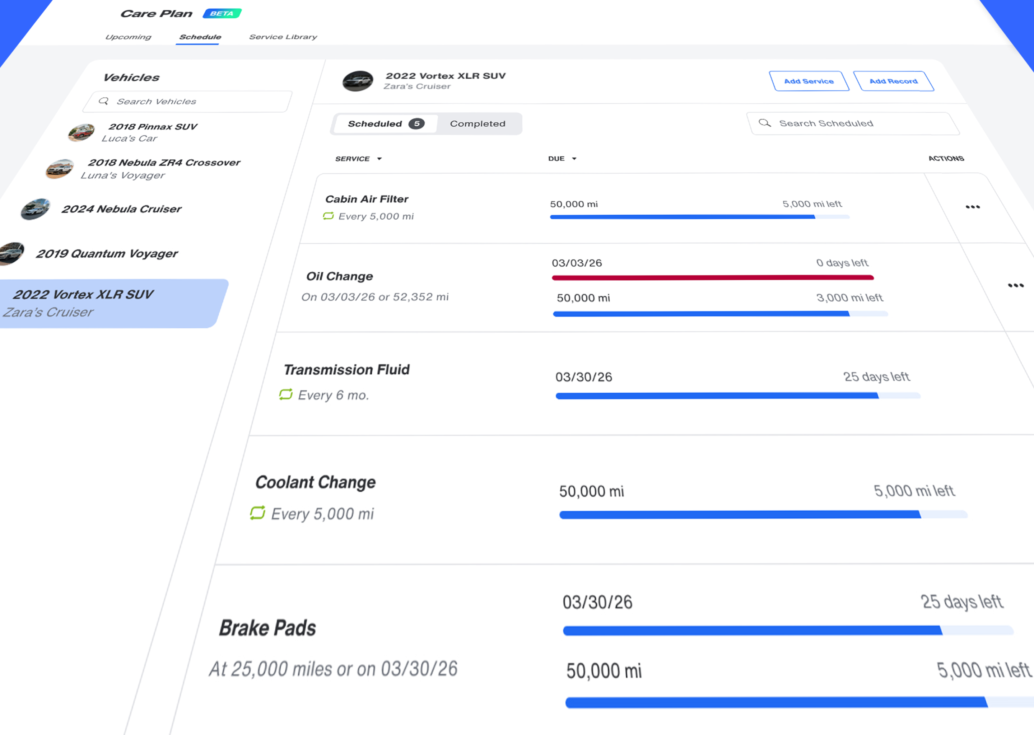
Task: Open the Service Library tab
Action: 283,37
